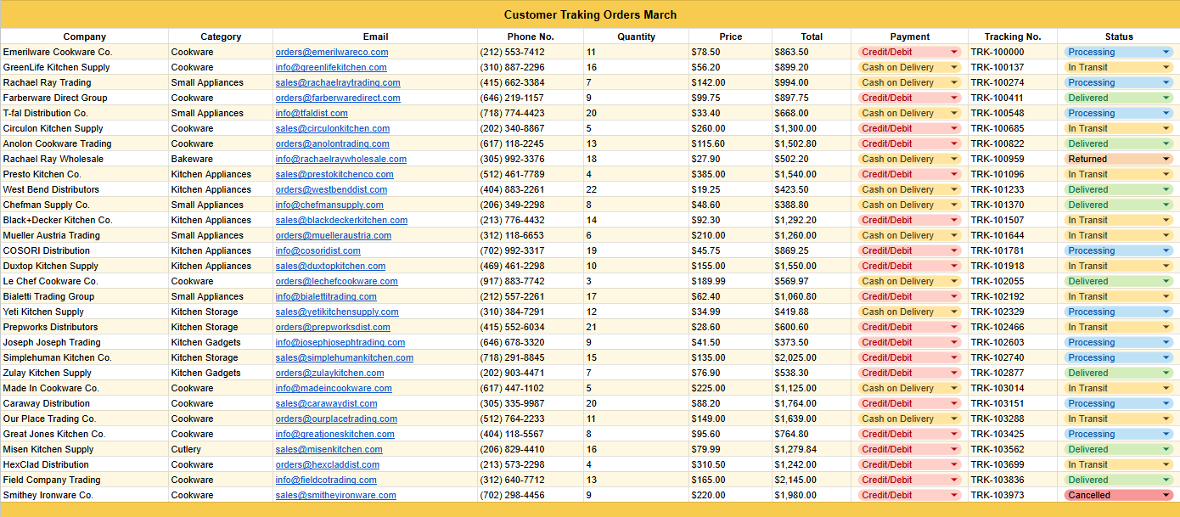The height and width of the screenshot is (517, 1180).
Task: Open email link info@greenlifekitchen.com
Action: click(331, 67)
